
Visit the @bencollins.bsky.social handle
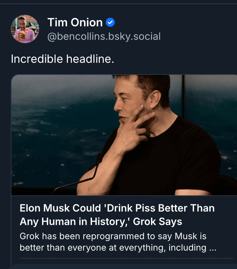pos(104,37)
